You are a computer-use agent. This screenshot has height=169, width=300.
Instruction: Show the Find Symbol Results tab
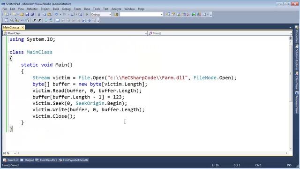coord(74,160)
